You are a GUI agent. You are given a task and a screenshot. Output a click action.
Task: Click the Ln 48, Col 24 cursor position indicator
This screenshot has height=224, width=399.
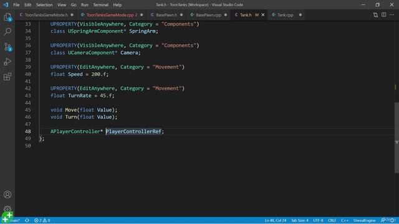[x=276, y=220]
